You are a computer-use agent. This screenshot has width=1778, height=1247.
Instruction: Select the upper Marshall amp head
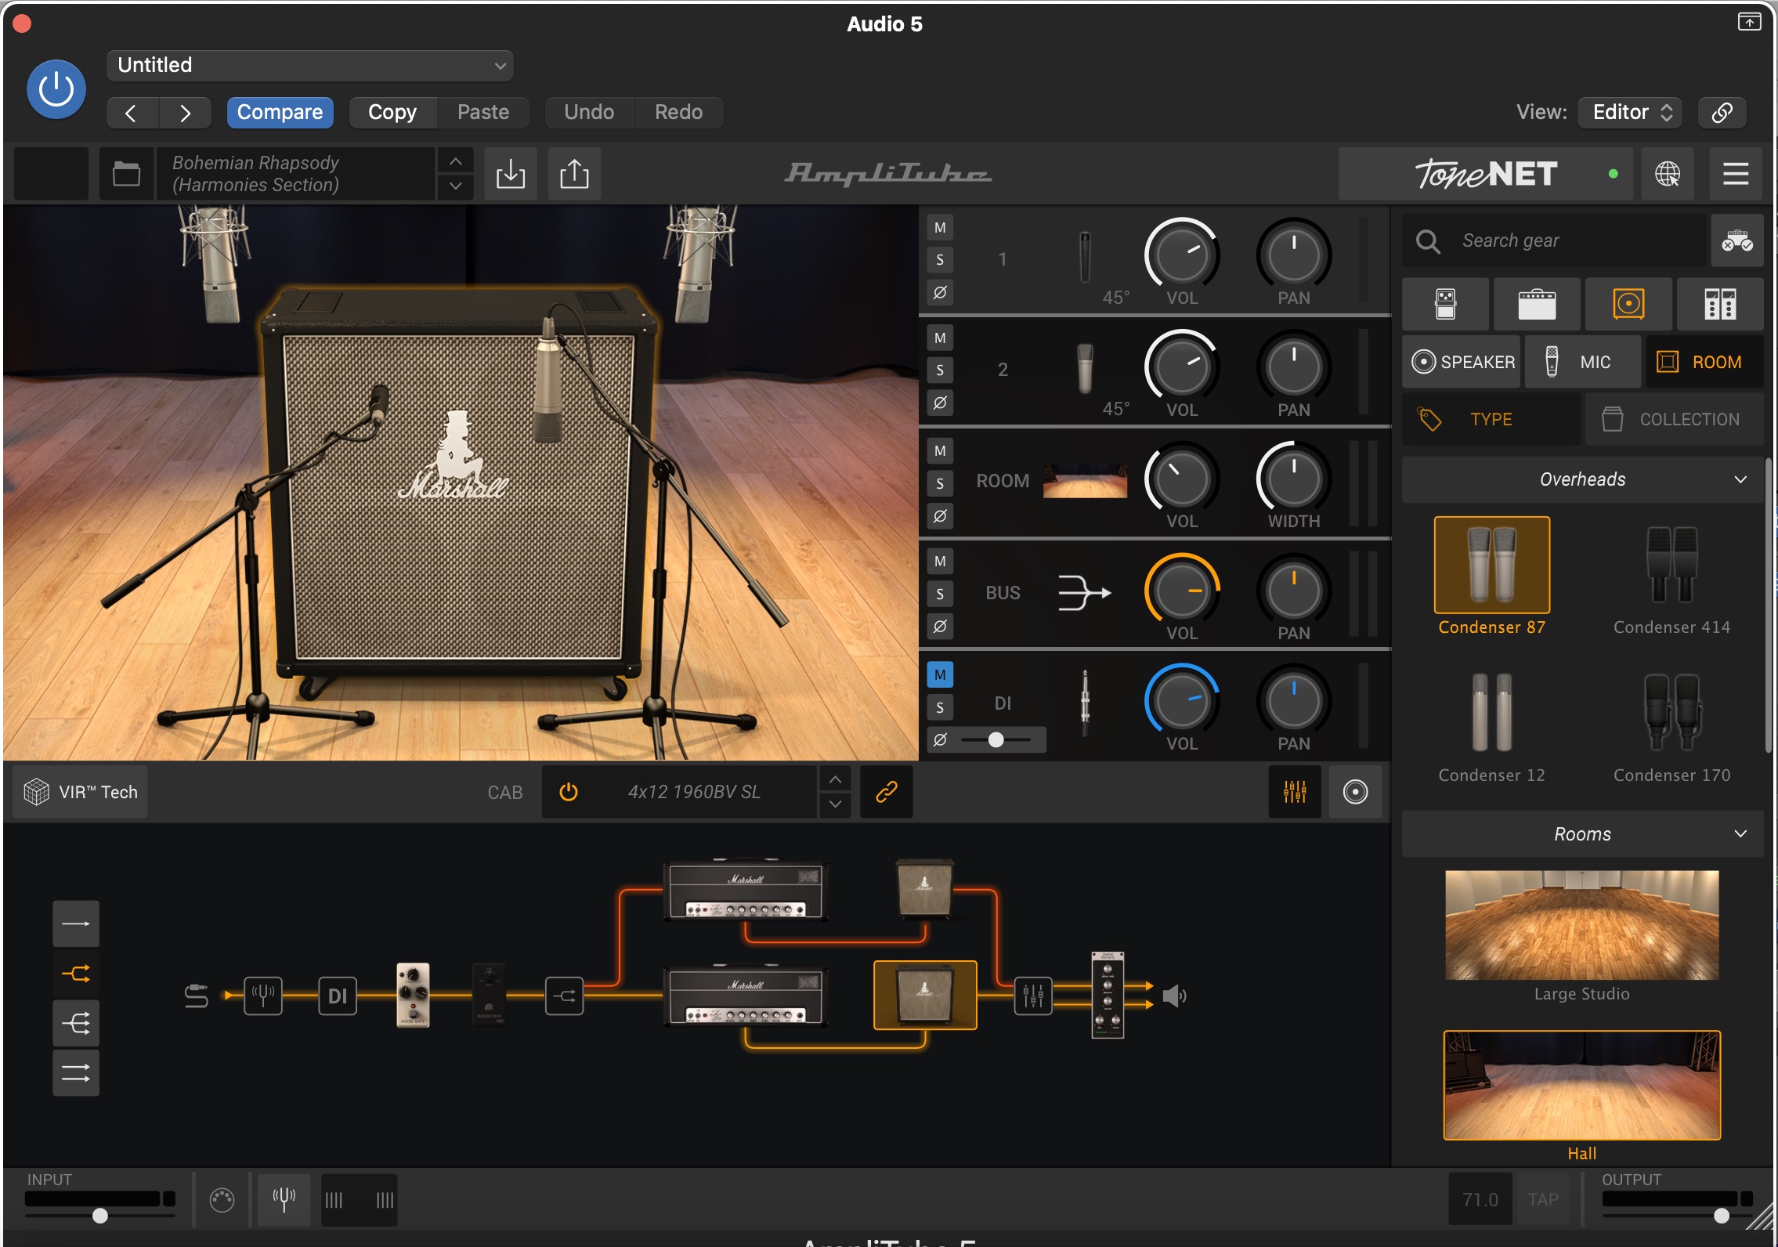pos(745,890)
